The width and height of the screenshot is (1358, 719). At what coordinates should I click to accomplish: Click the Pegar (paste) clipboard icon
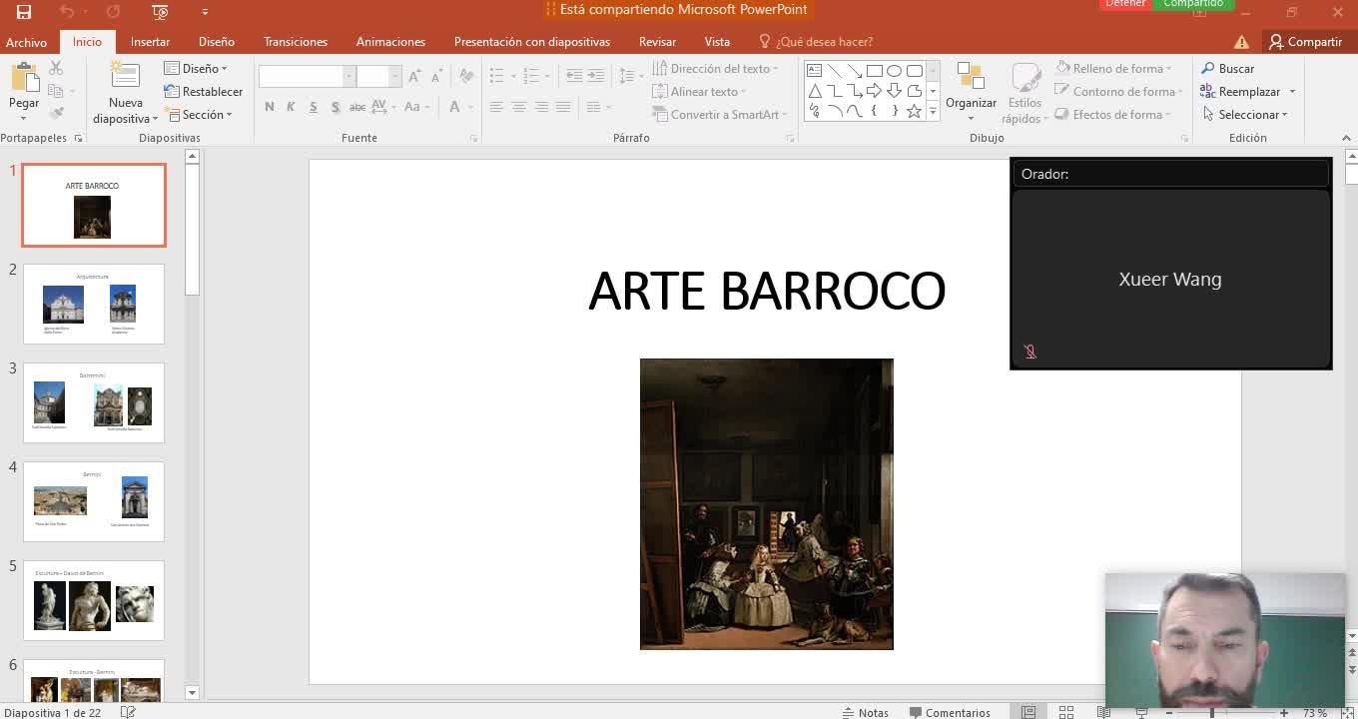coord(24,78)
